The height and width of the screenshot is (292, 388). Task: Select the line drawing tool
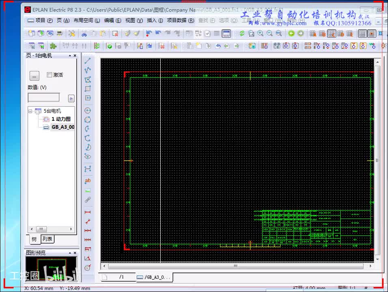(88, 61)
